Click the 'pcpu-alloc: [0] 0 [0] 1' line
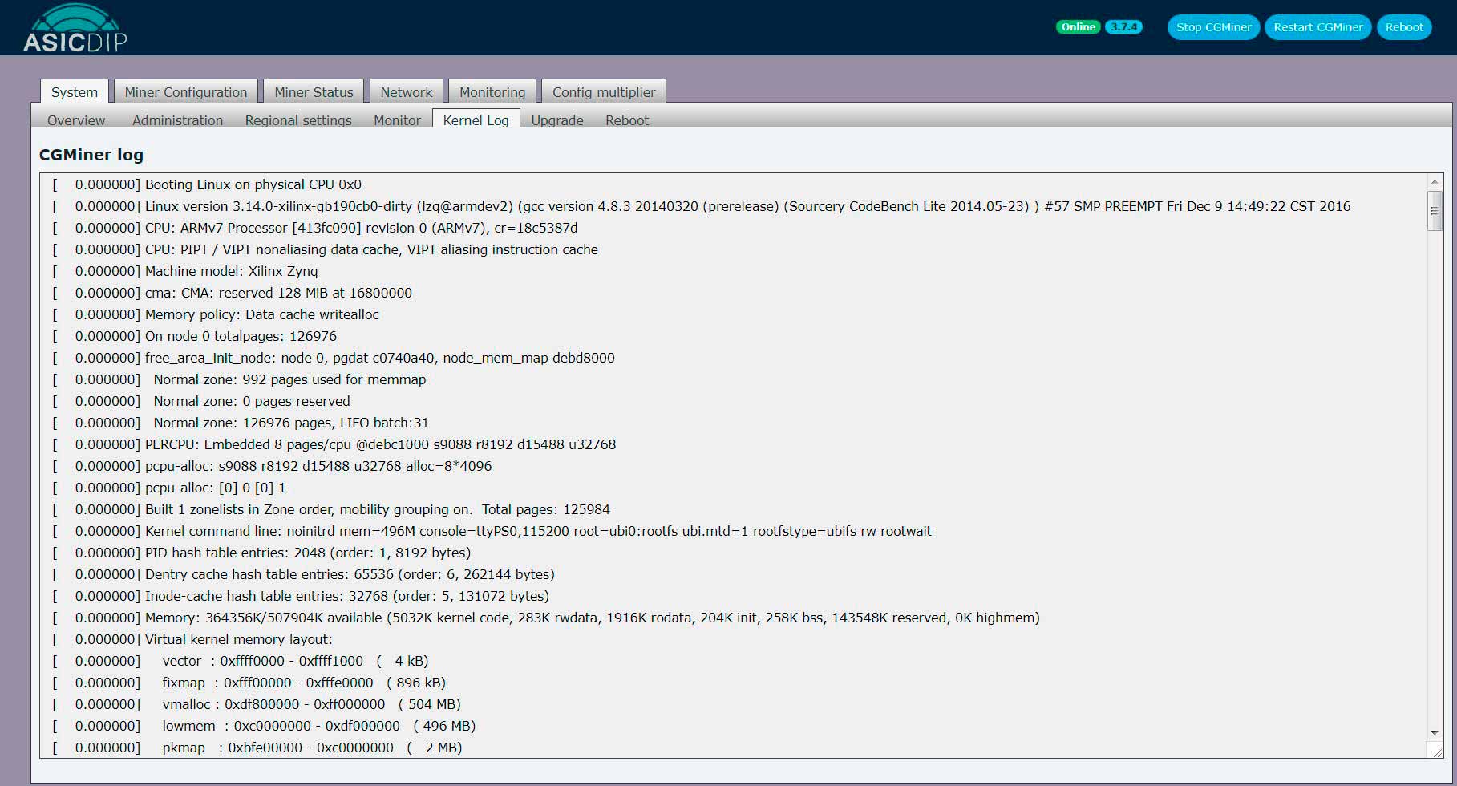The image size is (1457, 786). (x=169, y=488)
